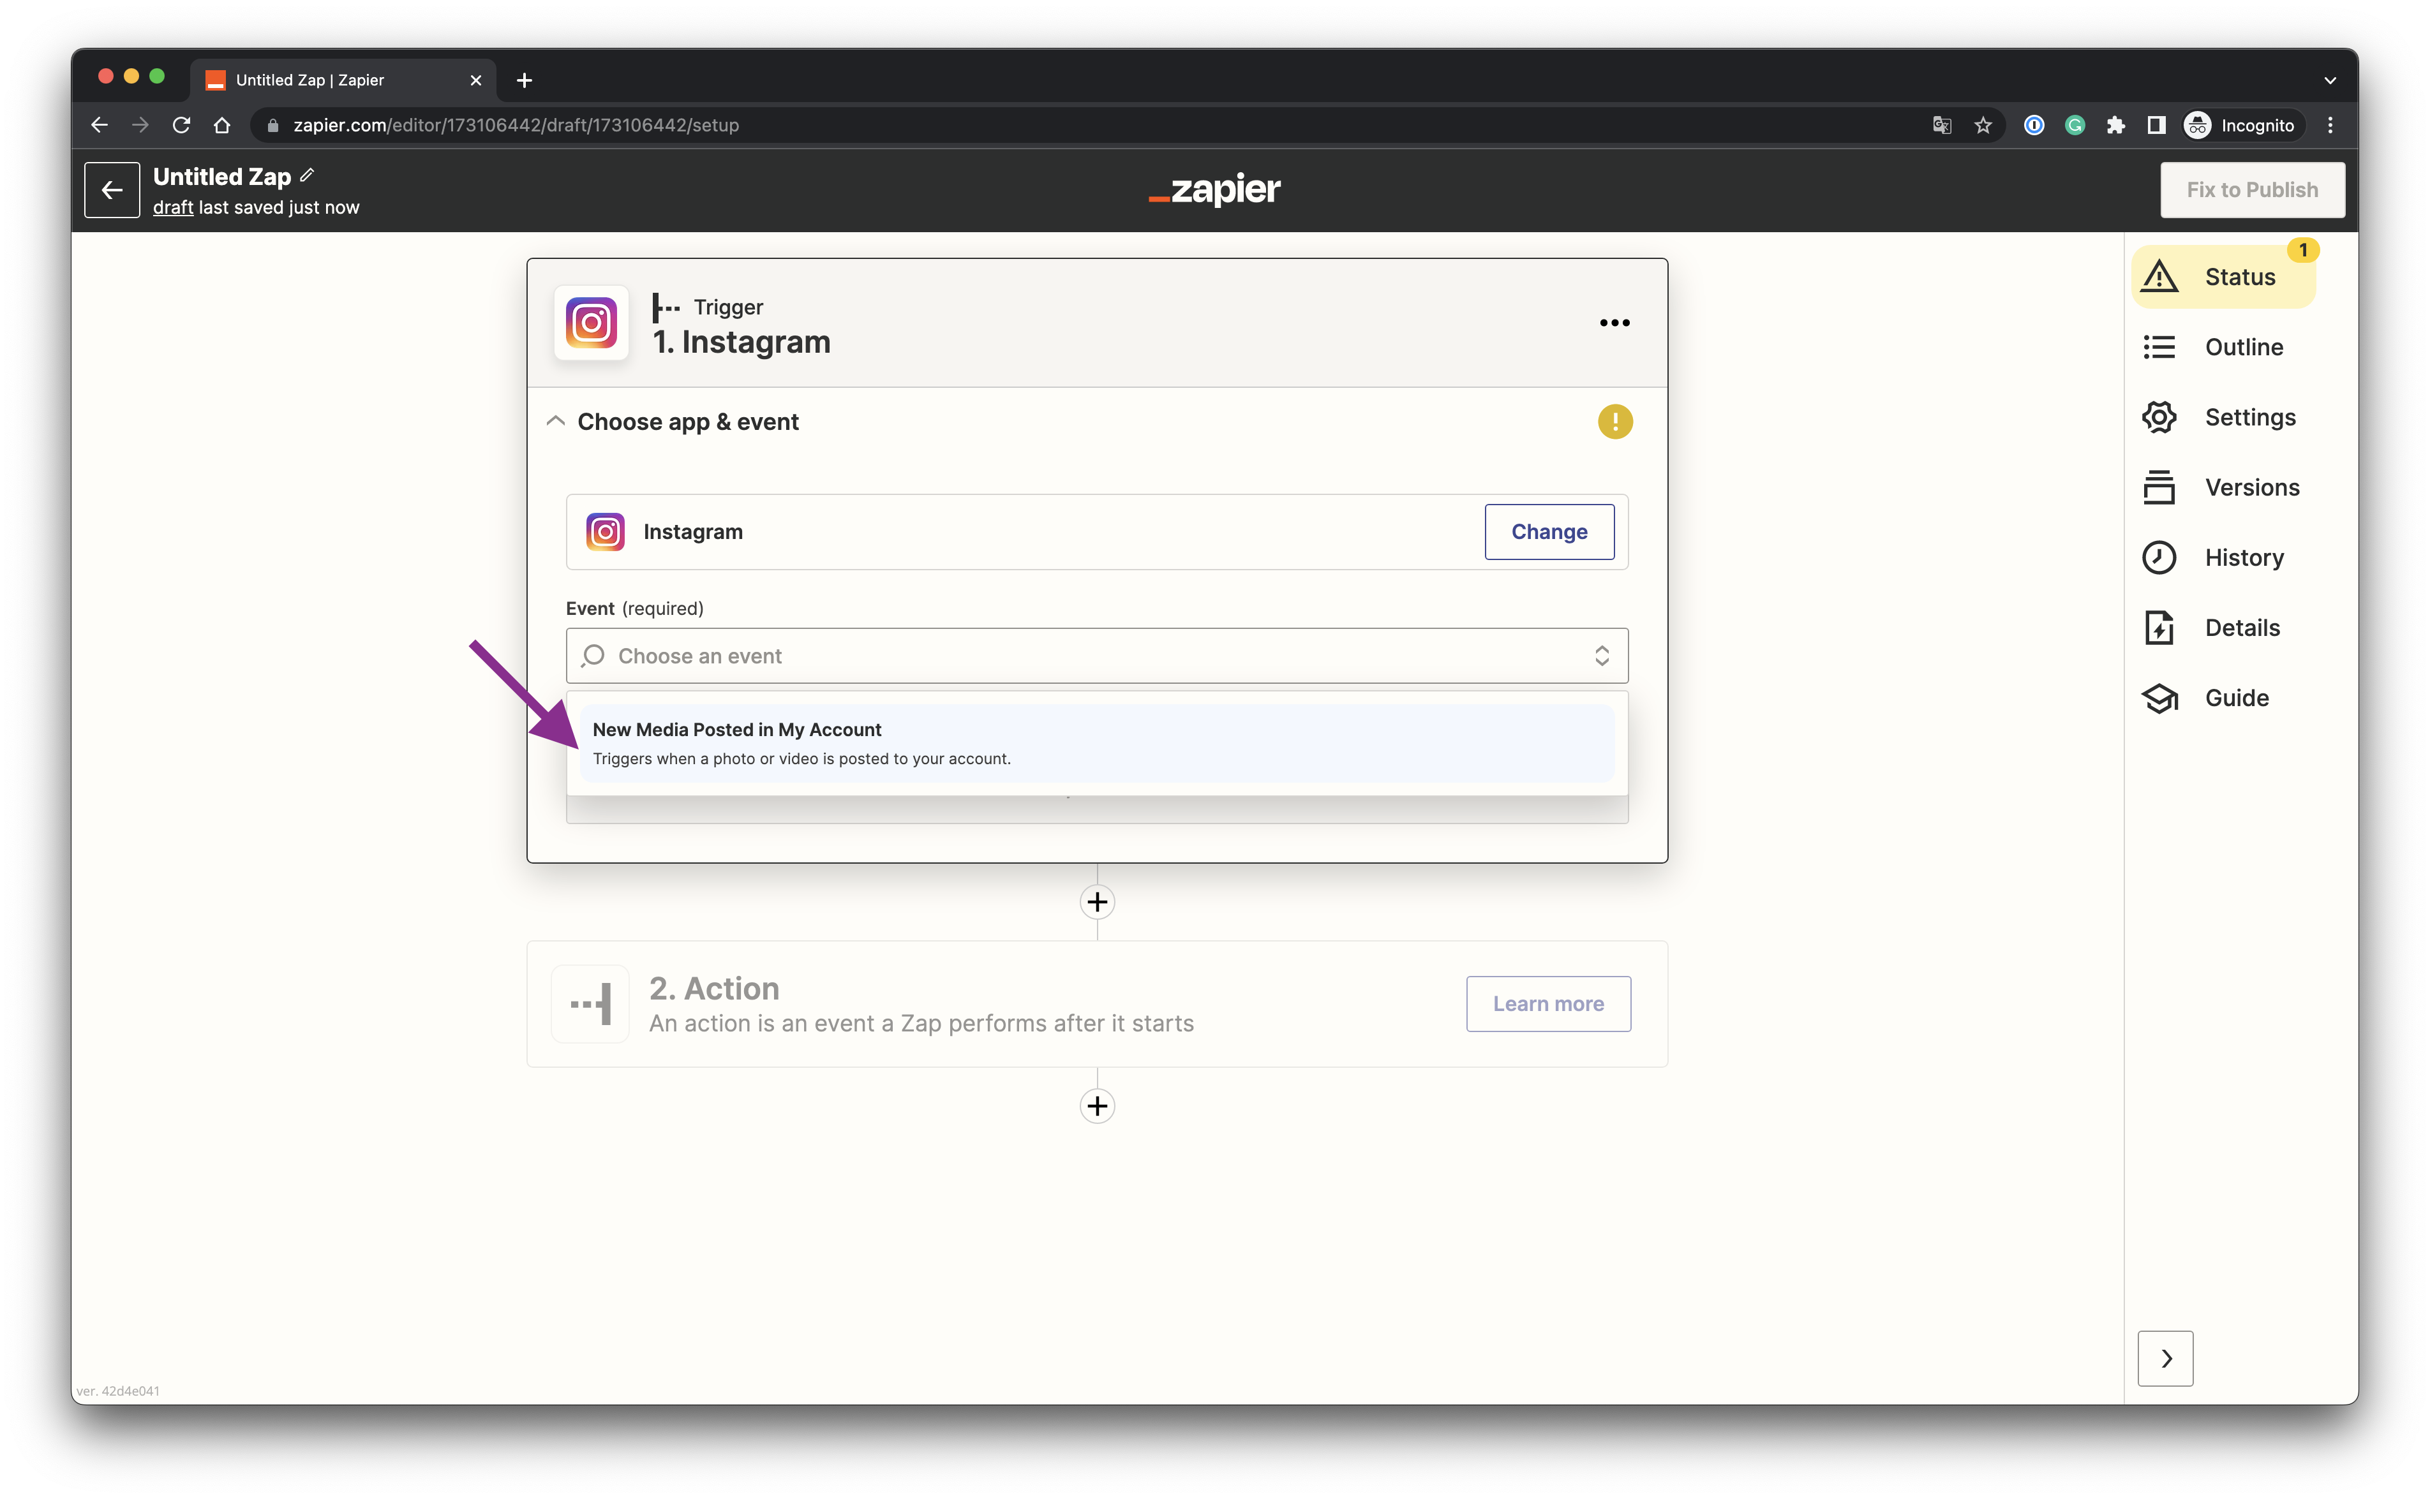The width and height of the screenshot is (2430, 1499).
Task: Click the Instagram icon in app row
Action: point(605,533)
